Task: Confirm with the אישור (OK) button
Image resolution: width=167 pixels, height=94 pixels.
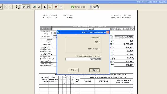Action: click(x=94, y=70)
